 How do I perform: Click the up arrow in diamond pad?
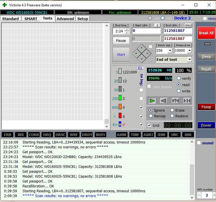coord(142,48)
